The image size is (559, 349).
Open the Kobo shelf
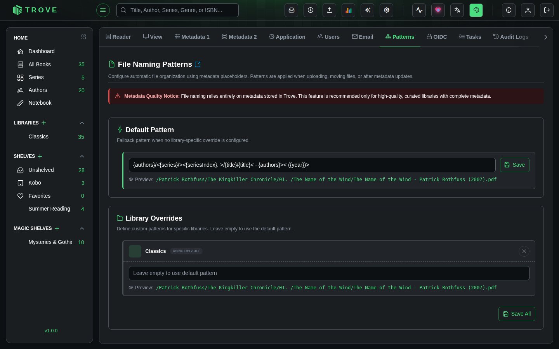pos(49,183)
